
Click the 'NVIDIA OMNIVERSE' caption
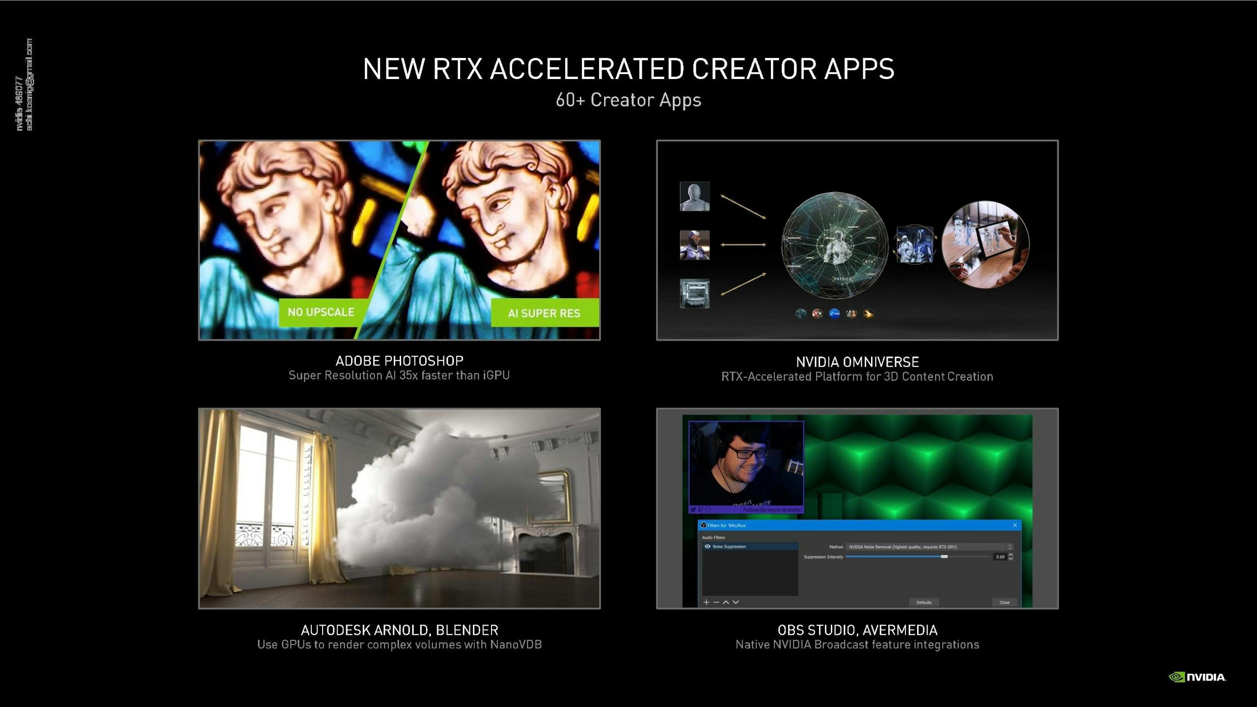(857, 362)
